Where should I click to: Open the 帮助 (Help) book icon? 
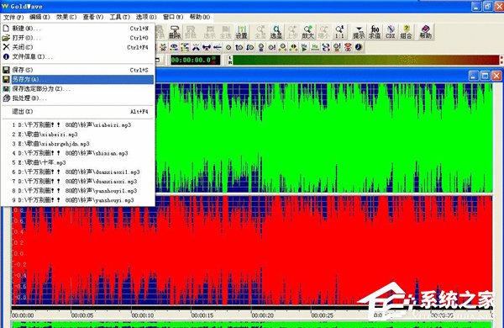coord(425,32)
